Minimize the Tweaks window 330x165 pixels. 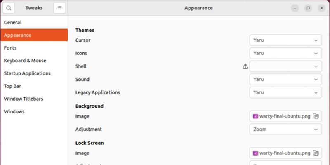click(x=295, y=8)
